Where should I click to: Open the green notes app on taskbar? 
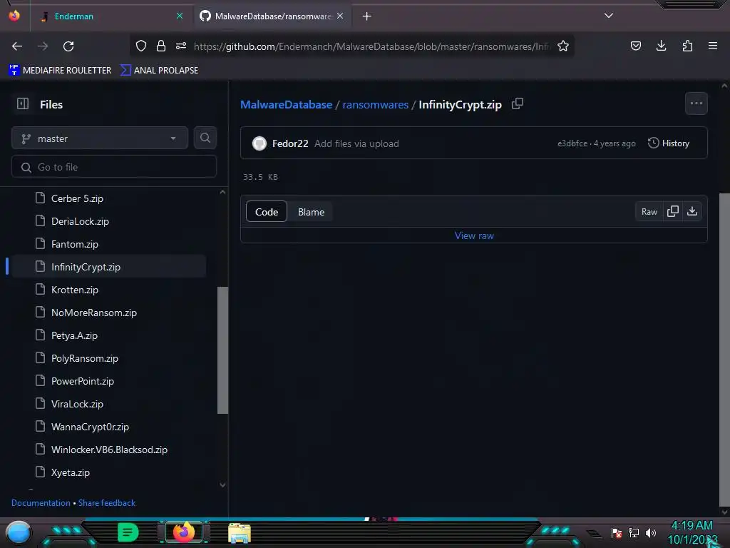coord(128,532)
